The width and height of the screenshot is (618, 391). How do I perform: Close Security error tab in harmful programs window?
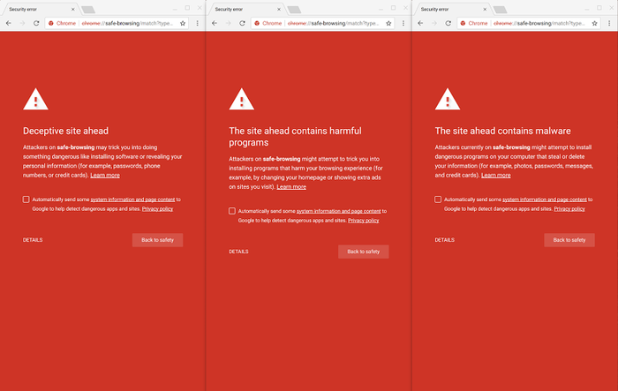279,9
